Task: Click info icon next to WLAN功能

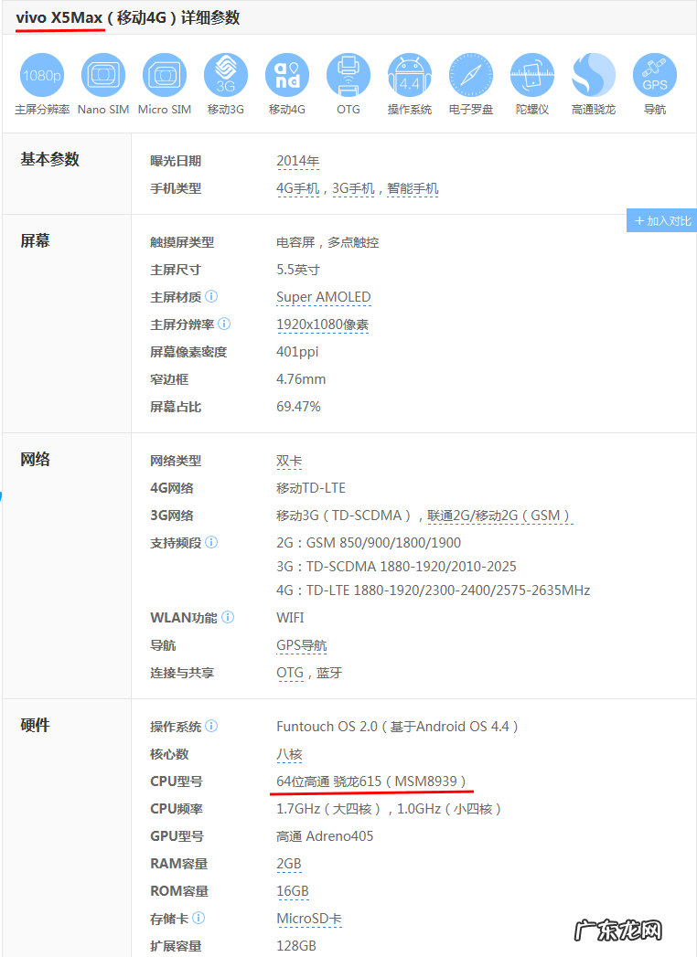Action: 227,617
